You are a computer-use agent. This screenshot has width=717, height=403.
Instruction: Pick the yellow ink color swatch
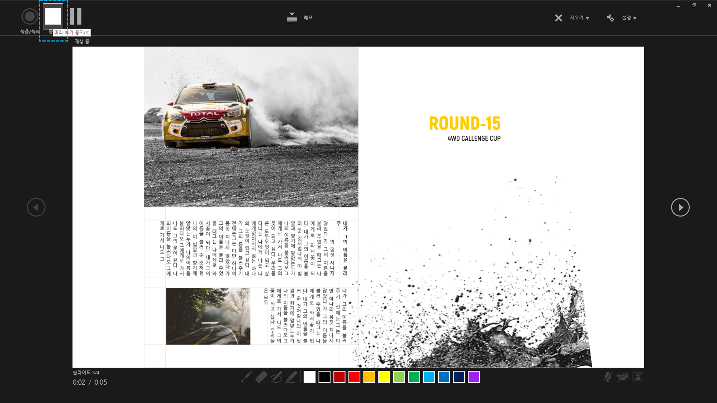click(384, 377)
